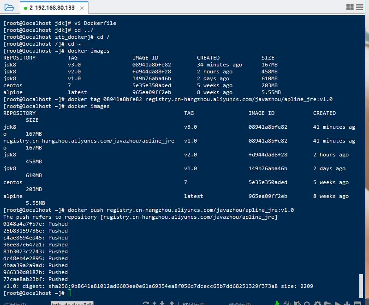Click size '5.55MB' in the first listing
Viewport: 369px width, 305px height.
coord(271,92)
